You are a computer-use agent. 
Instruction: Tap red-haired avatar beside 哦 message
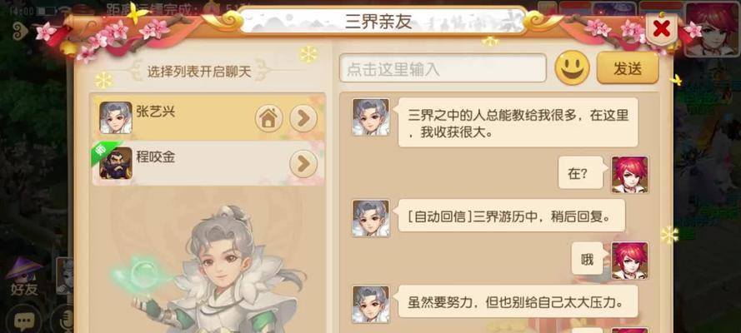[630, 261]
